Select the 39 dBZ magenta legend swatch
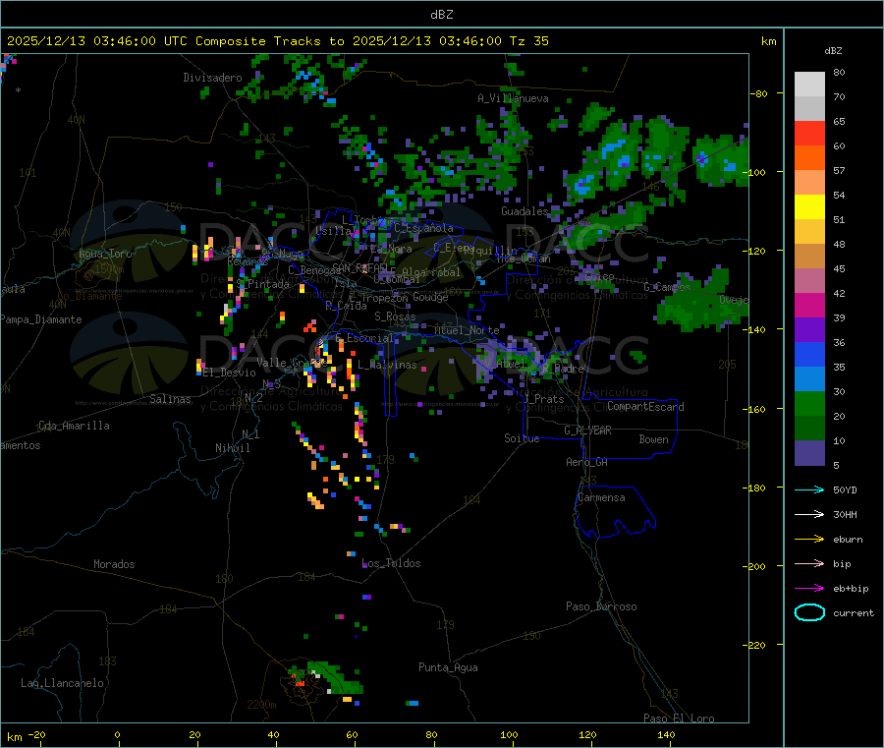The width and height of the screenshot is (884, 748). tap(809, 305)
